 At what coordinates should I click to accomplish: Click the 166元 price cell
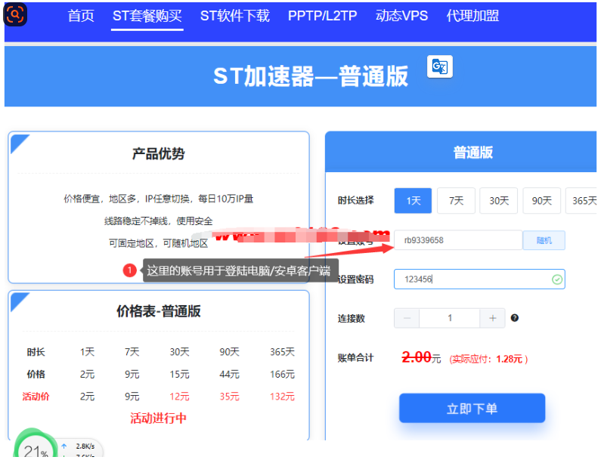[x=283, y=374]
